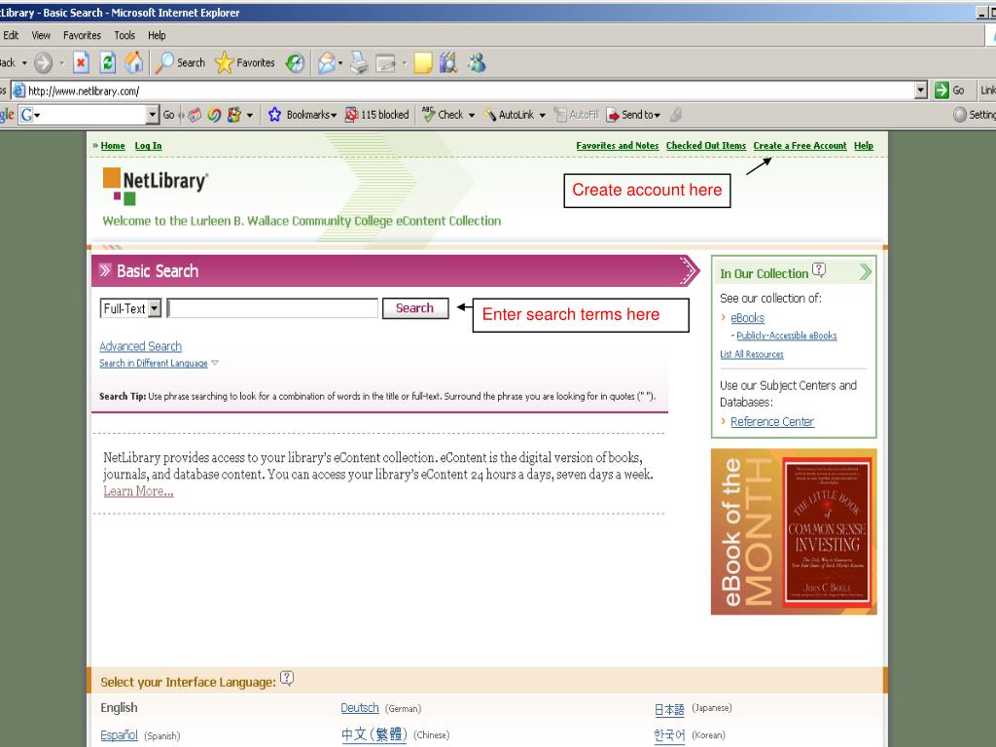Viewport: 996px width, 747px height.
Task: Open the Tools menu
Action: (x=124, y=36)
